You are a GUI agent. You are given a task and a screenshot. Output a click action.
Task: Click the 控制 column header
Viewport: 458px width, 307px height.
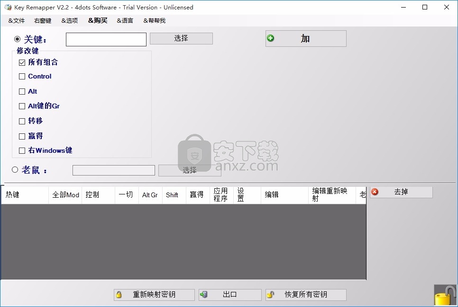pyautogui.click(x=99, y=195)
